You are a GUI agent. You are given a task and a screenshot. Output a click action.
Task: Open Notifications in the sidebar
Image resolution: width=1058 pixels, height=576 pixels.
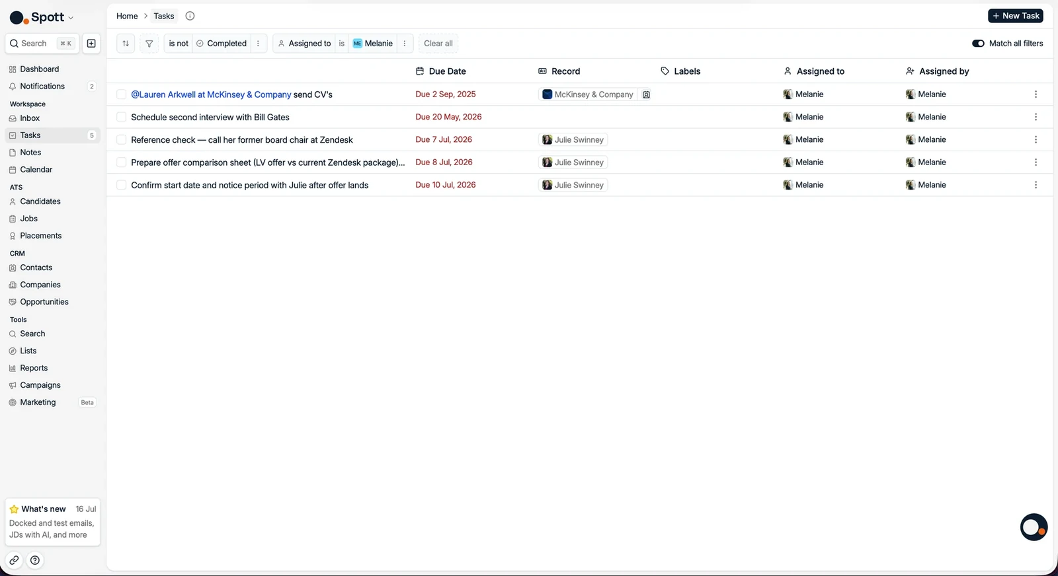(x=52, y=87)
